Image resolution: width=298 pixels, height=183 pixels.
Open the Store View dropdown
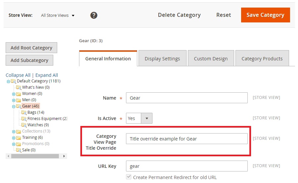coord(58,15)
